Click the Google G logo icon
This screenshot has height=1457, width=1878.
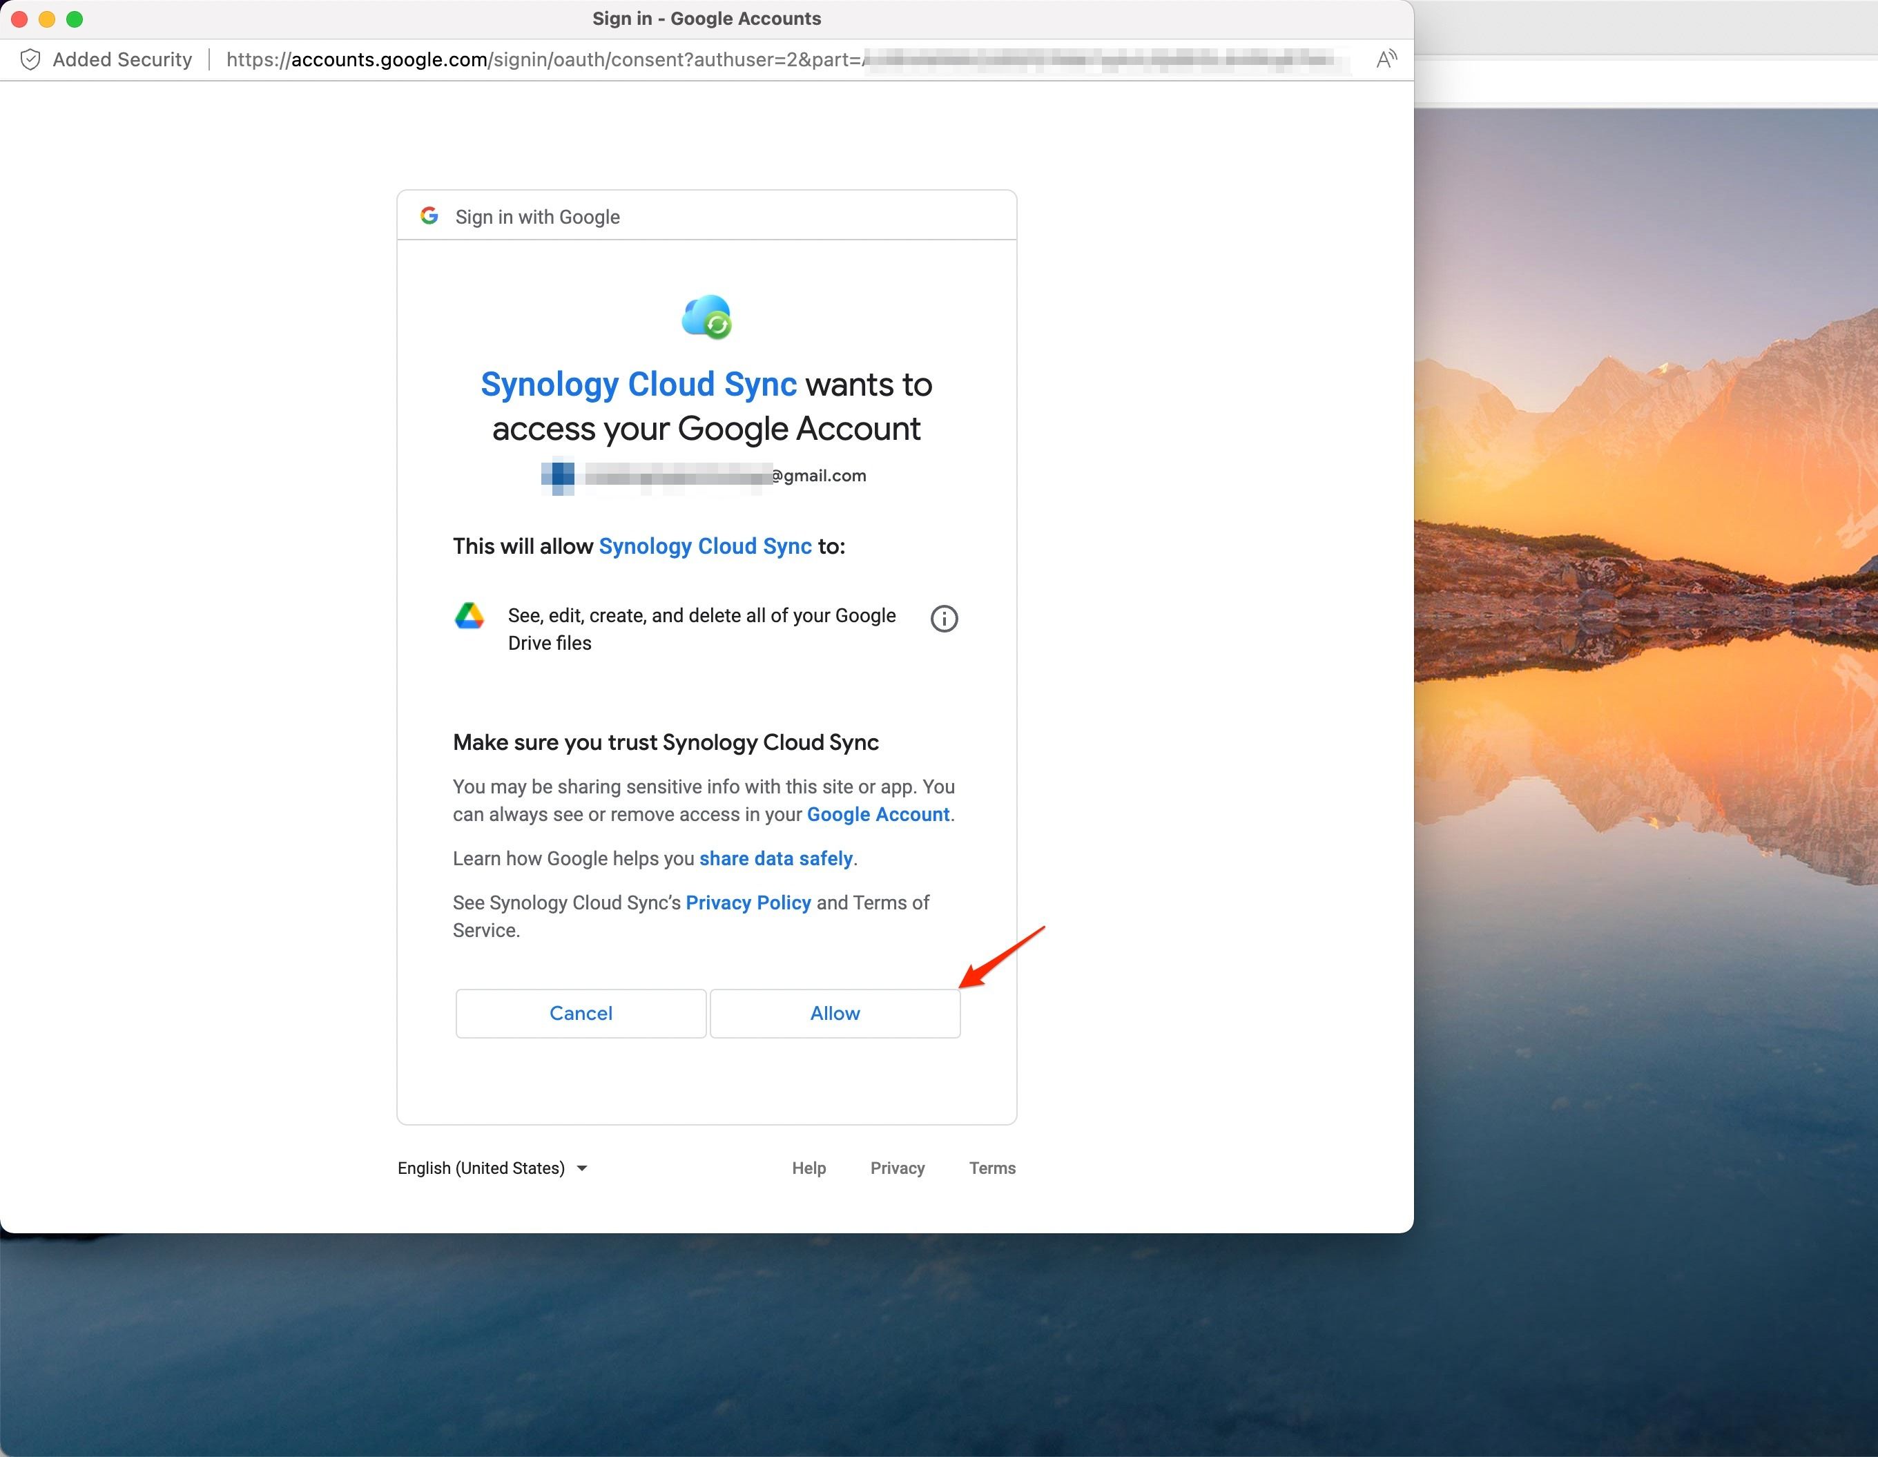[x=429, y=217]
